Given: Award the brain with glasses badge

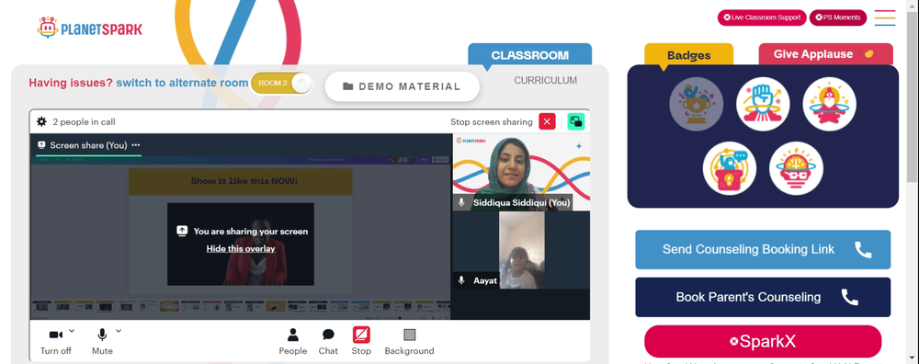Looking at the screenshot, I should 796,168.
